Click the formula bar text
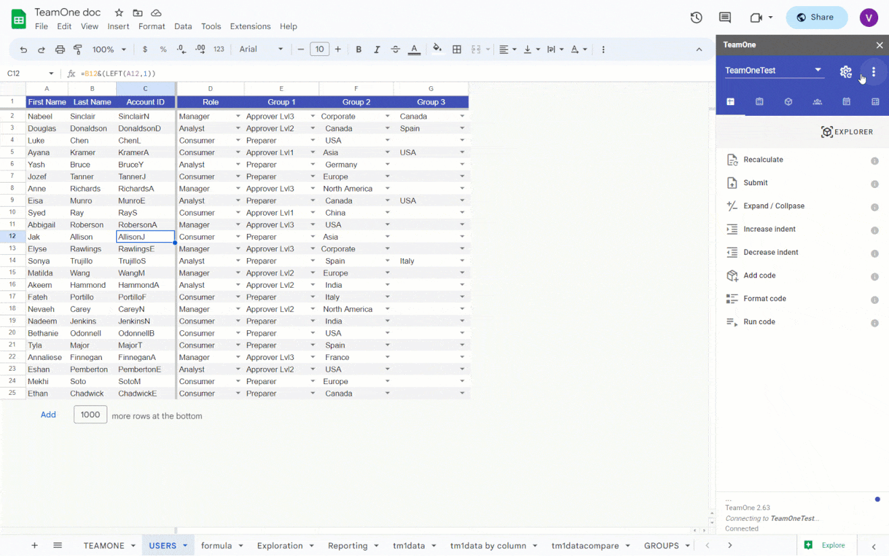Image resolution: width=889 pixels, height=556 pixels. point(118,73)
